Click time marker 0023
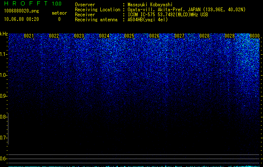 [79, 36]
